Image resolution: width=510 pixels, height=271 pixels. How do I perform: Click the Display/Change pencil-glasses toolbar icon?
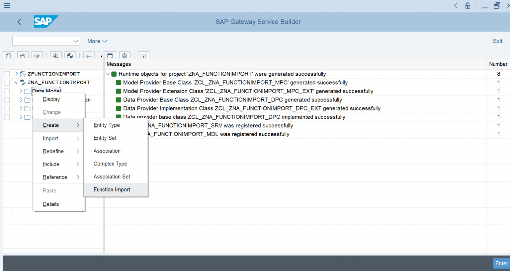37,55
